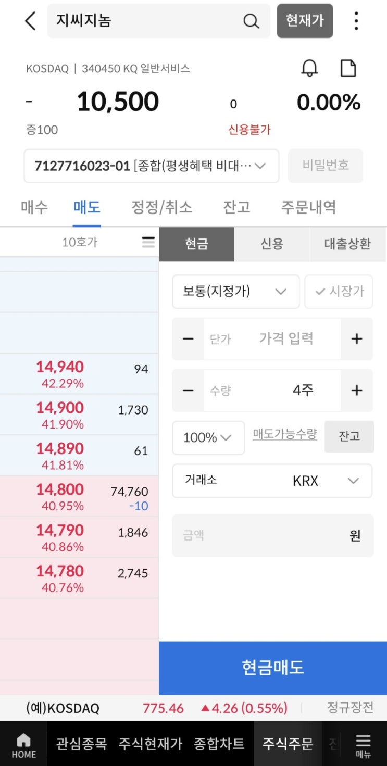Toggle the 시장가 market price checkbox
Image resolution: width=387 pixels, height=766 pixels.
tap(339, 292)
